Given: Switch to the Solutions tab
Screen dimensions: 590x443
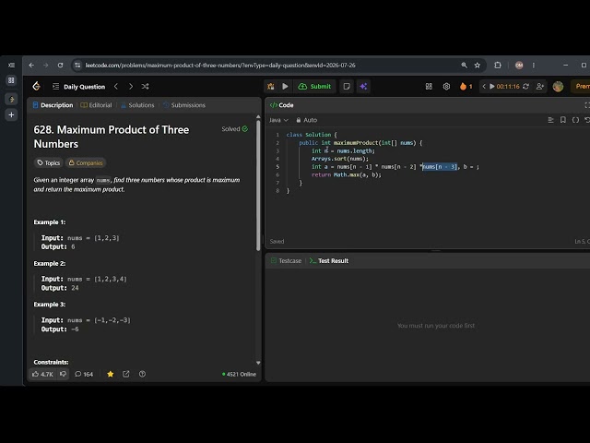Looking at the screenshot, I should tap(137, 105).
